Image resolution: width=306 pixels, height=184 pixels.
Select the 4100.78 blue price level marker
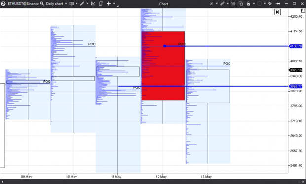point(296,46)
